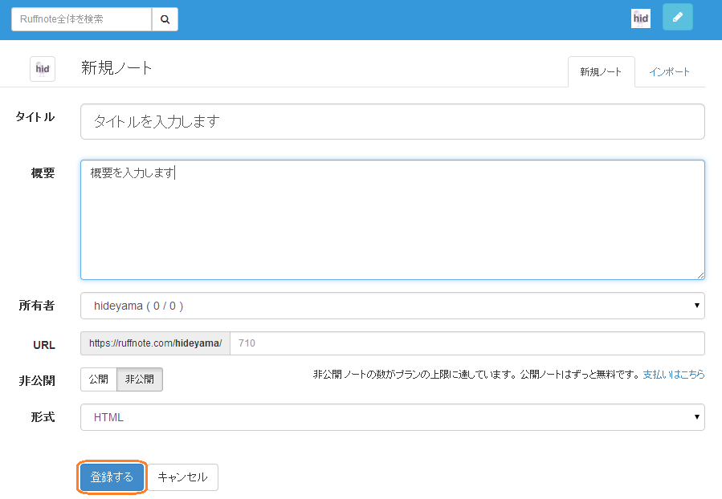Focus the タイトル input field
This screenshot has height=499, width=722.
(392, 122)
